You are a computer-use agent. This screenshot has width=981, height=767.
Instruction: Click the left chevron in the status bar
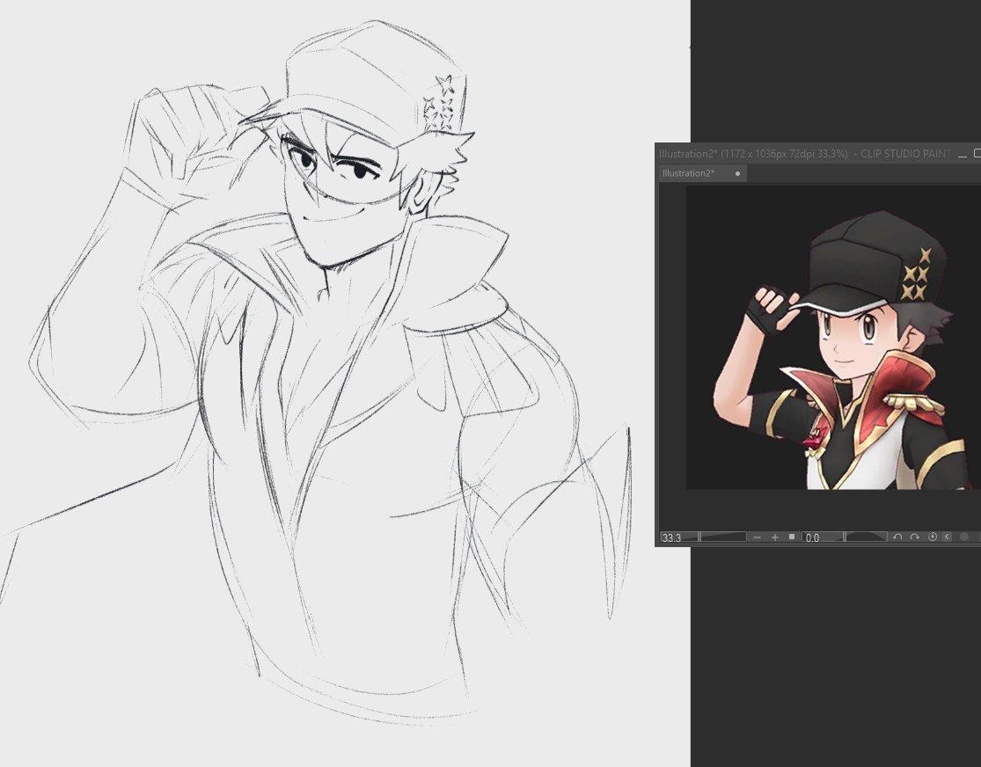coord(947,537)
